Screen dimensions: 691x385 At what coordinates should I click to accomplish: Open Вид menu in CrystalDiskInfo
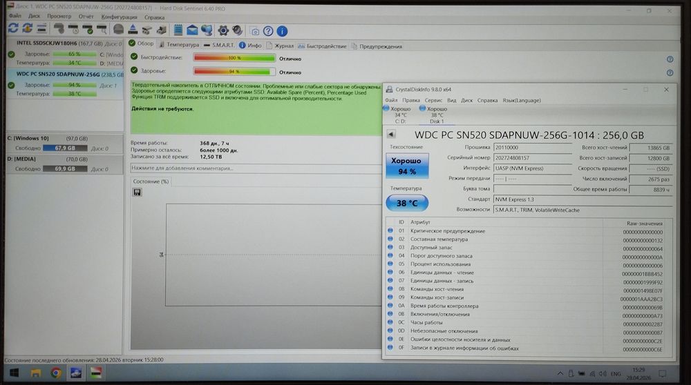pyautogui.click(x=452, y=100)
